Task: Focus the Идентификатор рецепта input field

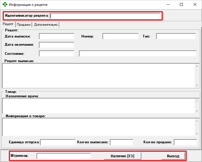Action: point(105,16)
